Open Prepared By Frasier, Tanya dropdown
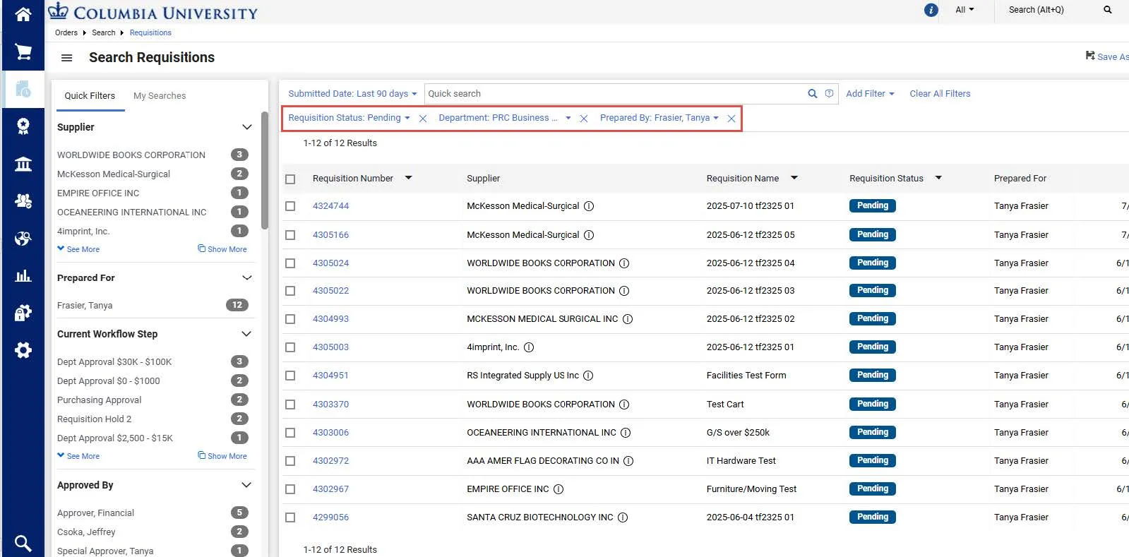The height and width of the screenshot is (557, 1129). pyautogui.click(x=659, y=118)
